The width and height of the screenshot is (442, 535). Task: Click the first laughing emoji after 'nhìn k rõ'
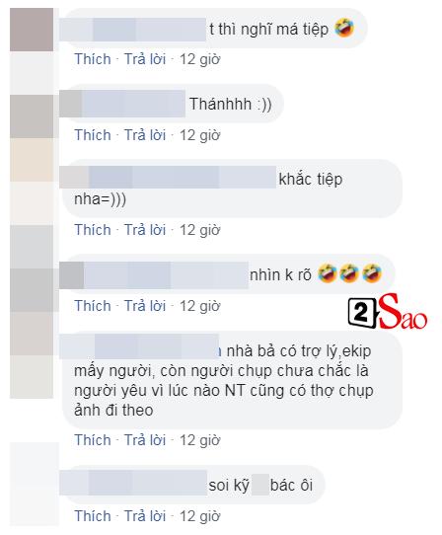pyautogui.click(x=328, y=273)
